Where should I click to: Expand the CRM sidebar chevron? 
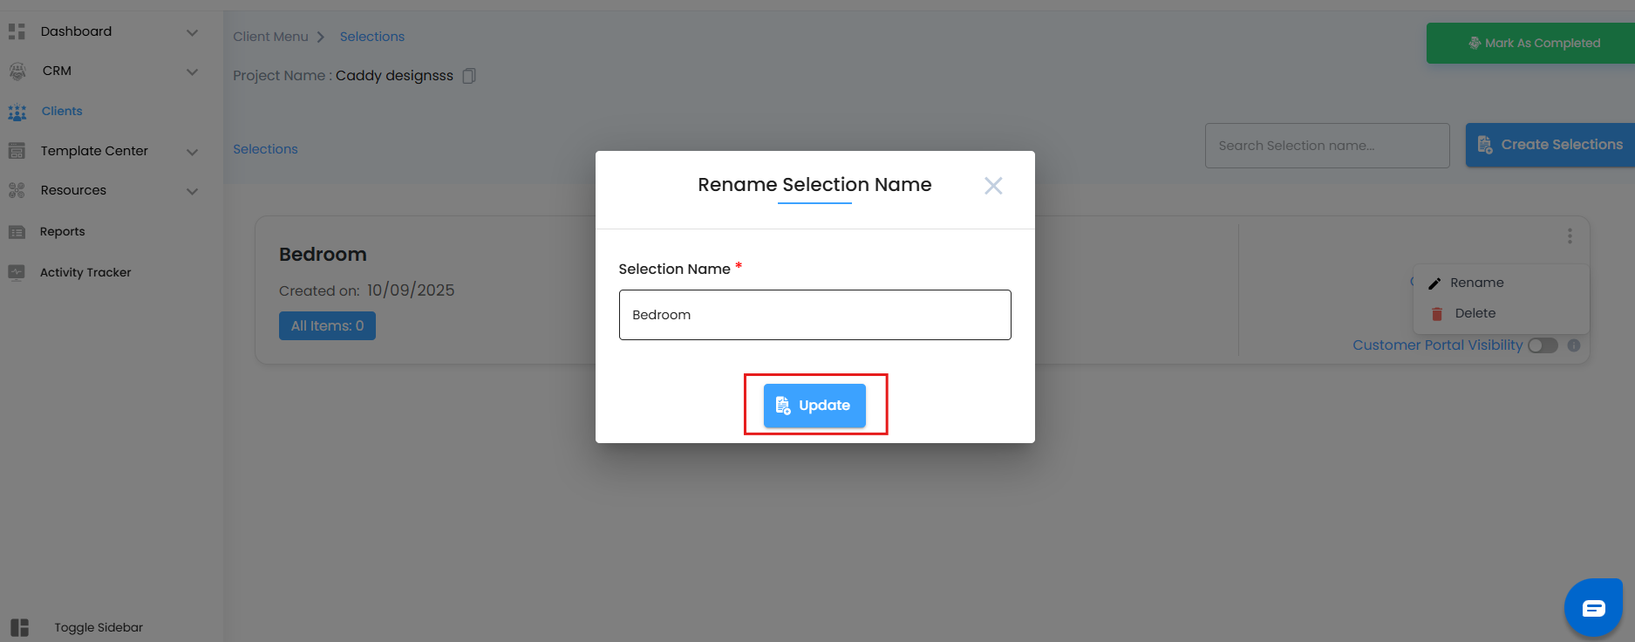pyautogui.click(x=192, y=72)
